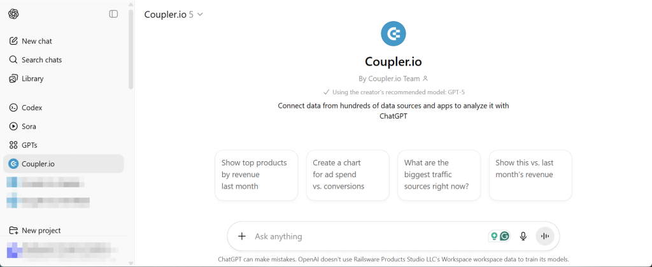Open Codex from the sidebar
Screen dimensions: 652x267
(x=31, y=108)
